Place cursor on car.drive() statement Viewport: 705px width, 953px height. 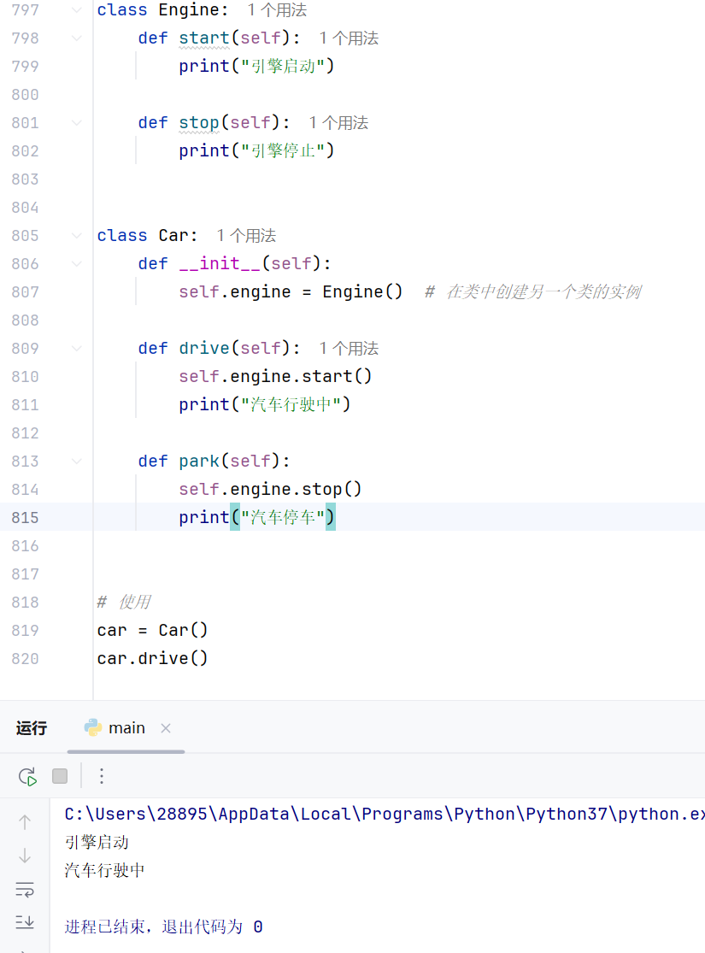[153, 658]
